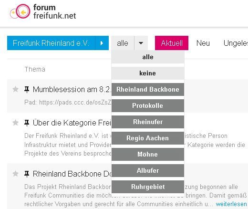Click pin icon on Mumblesession topic
The height and width of the screenshot is (209, 248).
(x=27, y=89)
